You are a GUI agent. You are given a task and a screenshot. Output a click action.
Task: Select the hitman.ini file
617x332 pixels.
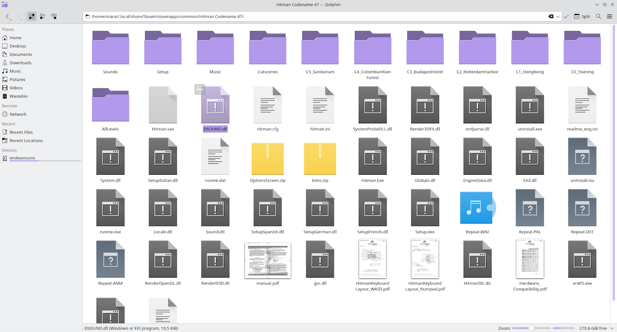pyautogui.click(x=320, y=105)
